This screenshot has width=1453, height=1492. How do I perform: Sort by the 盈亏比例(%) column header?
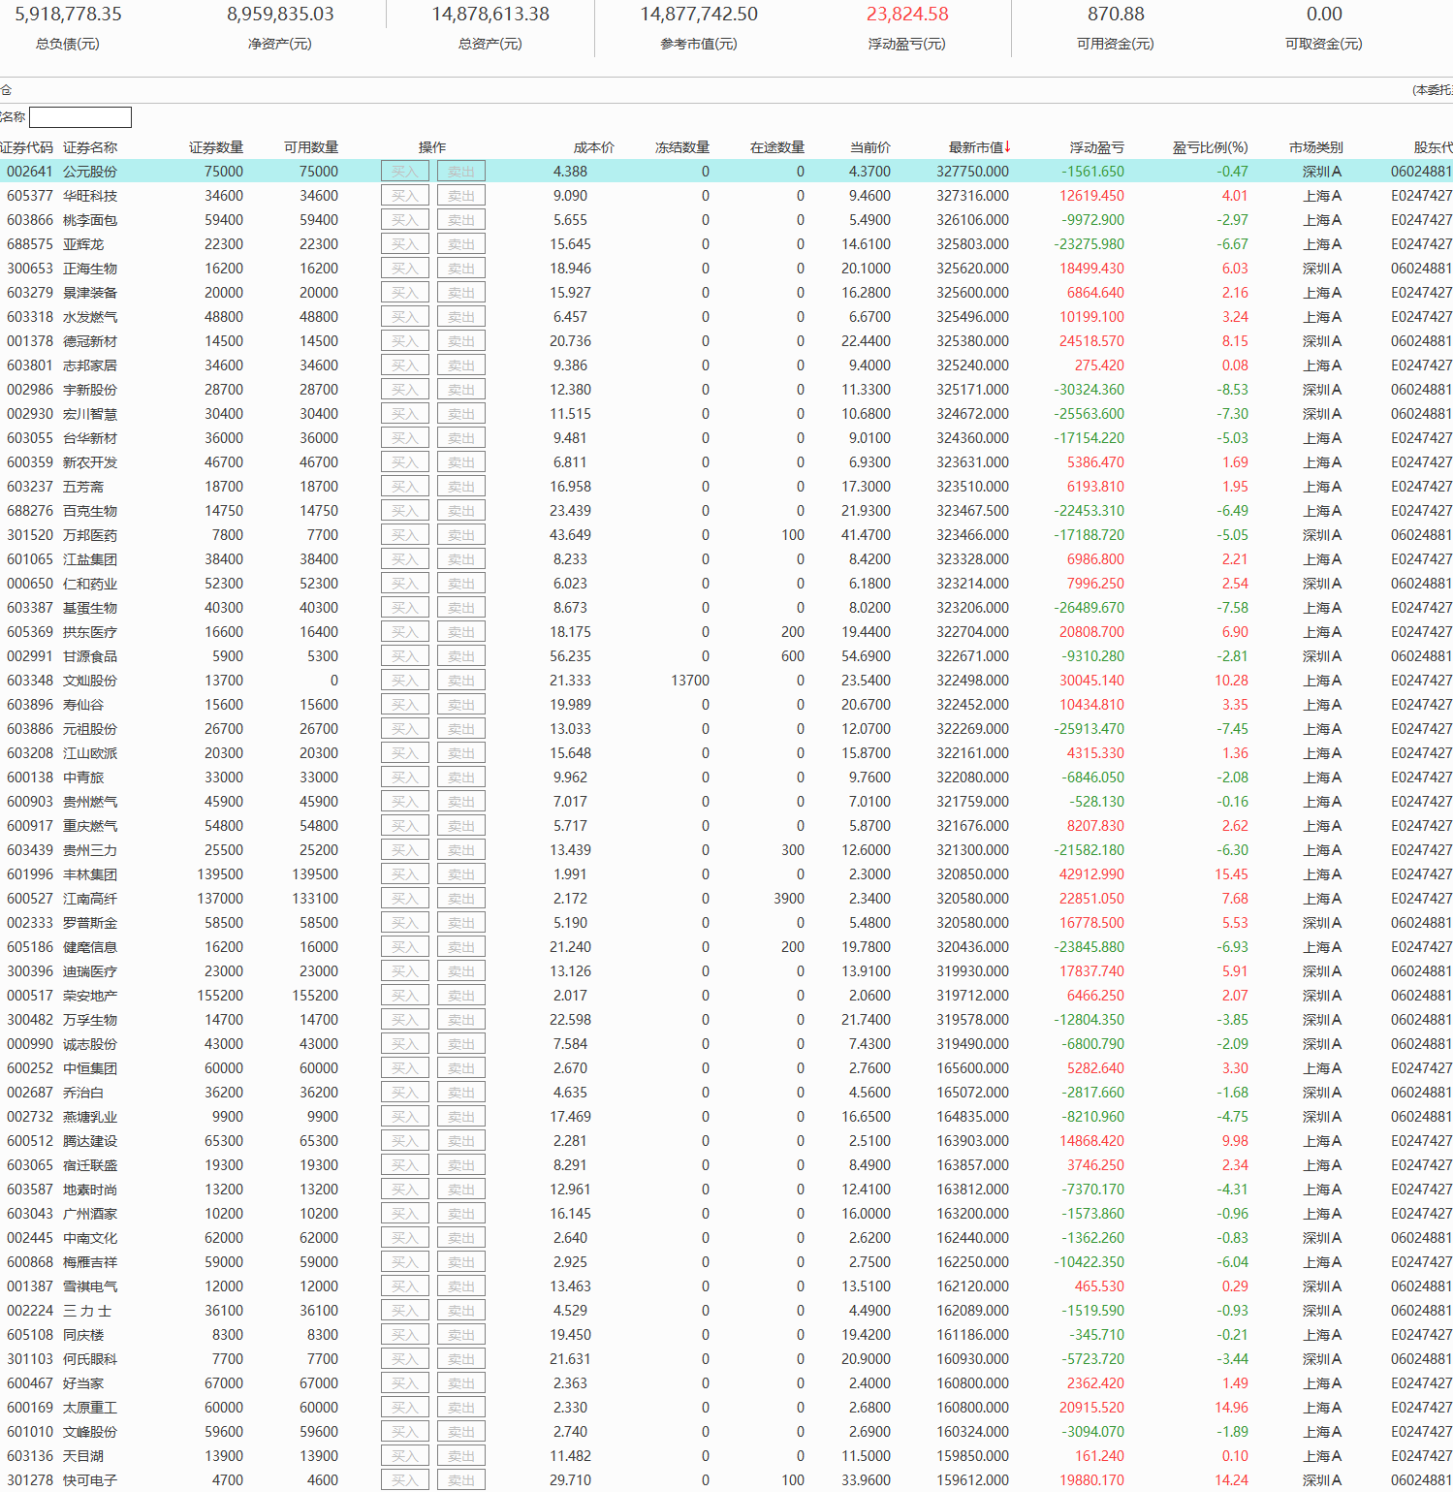[x=1211, y=147]
